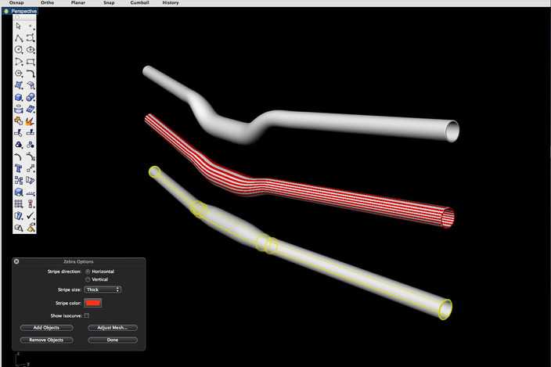This screenshot has width=551, height=367.
Task: Toggle grid Snap
Action: coord(109,2)
